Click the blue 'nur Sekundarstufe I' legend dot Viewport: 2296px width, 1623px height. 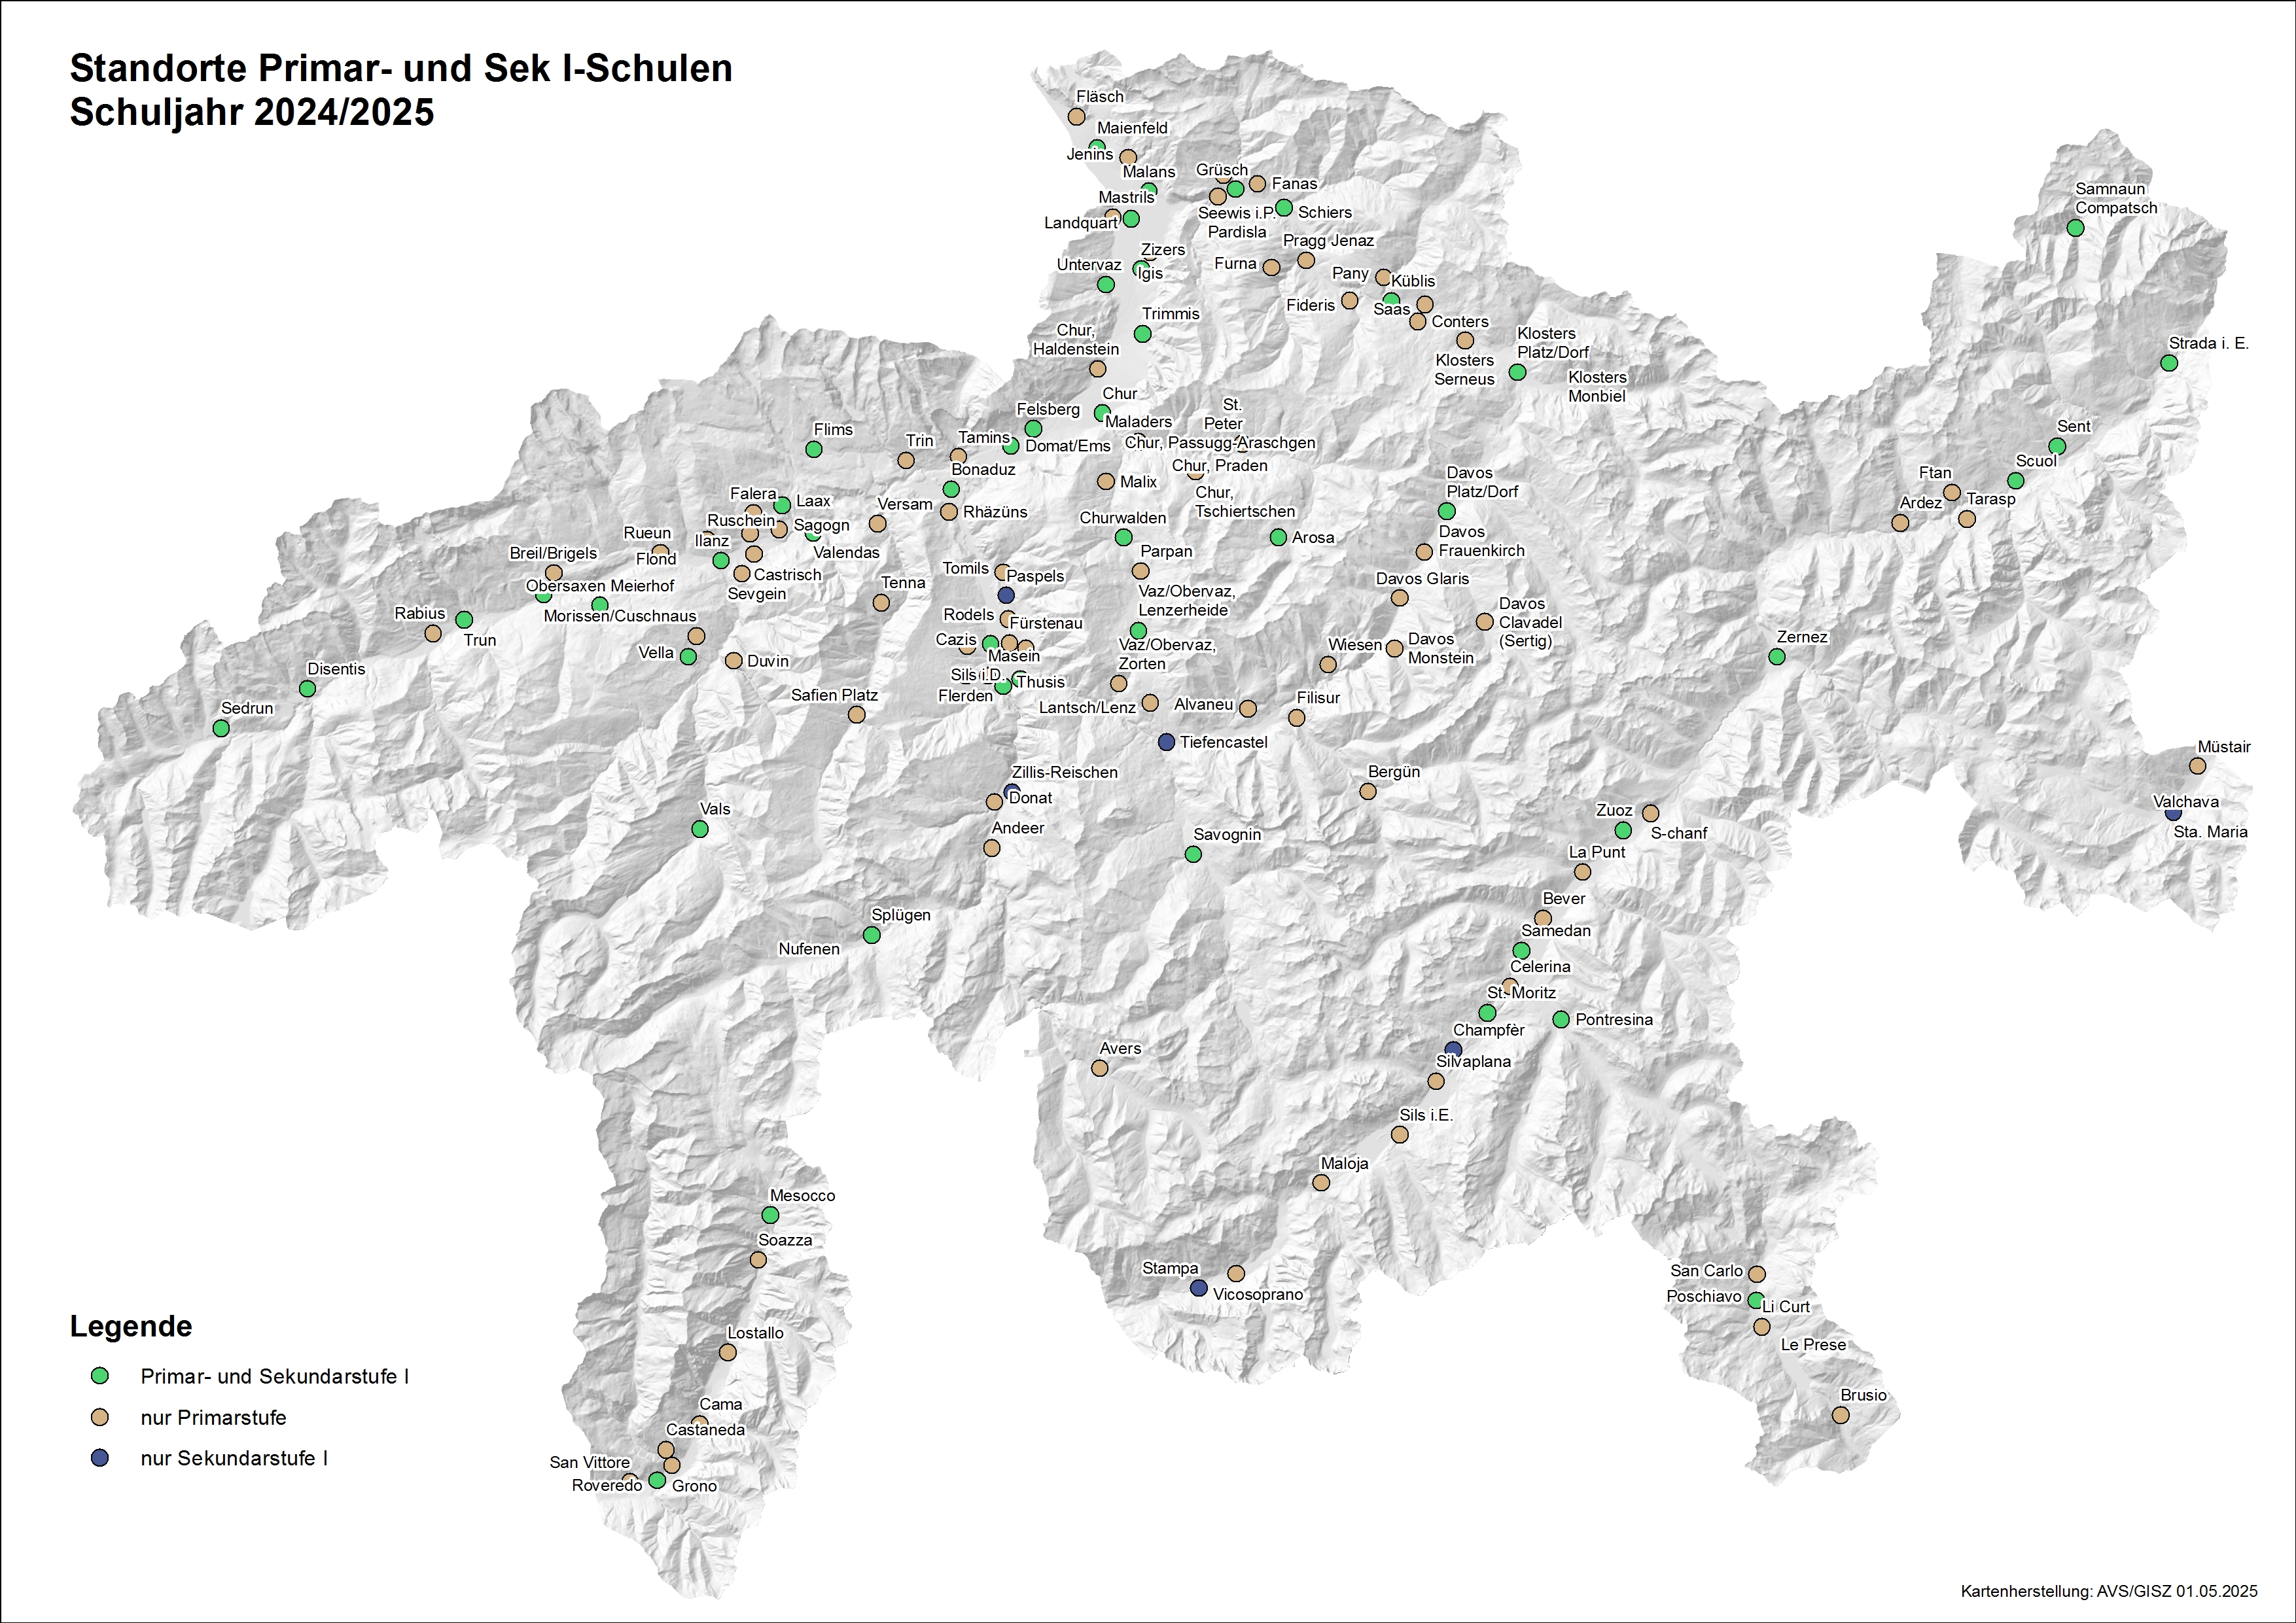(x=100, y=1458)
